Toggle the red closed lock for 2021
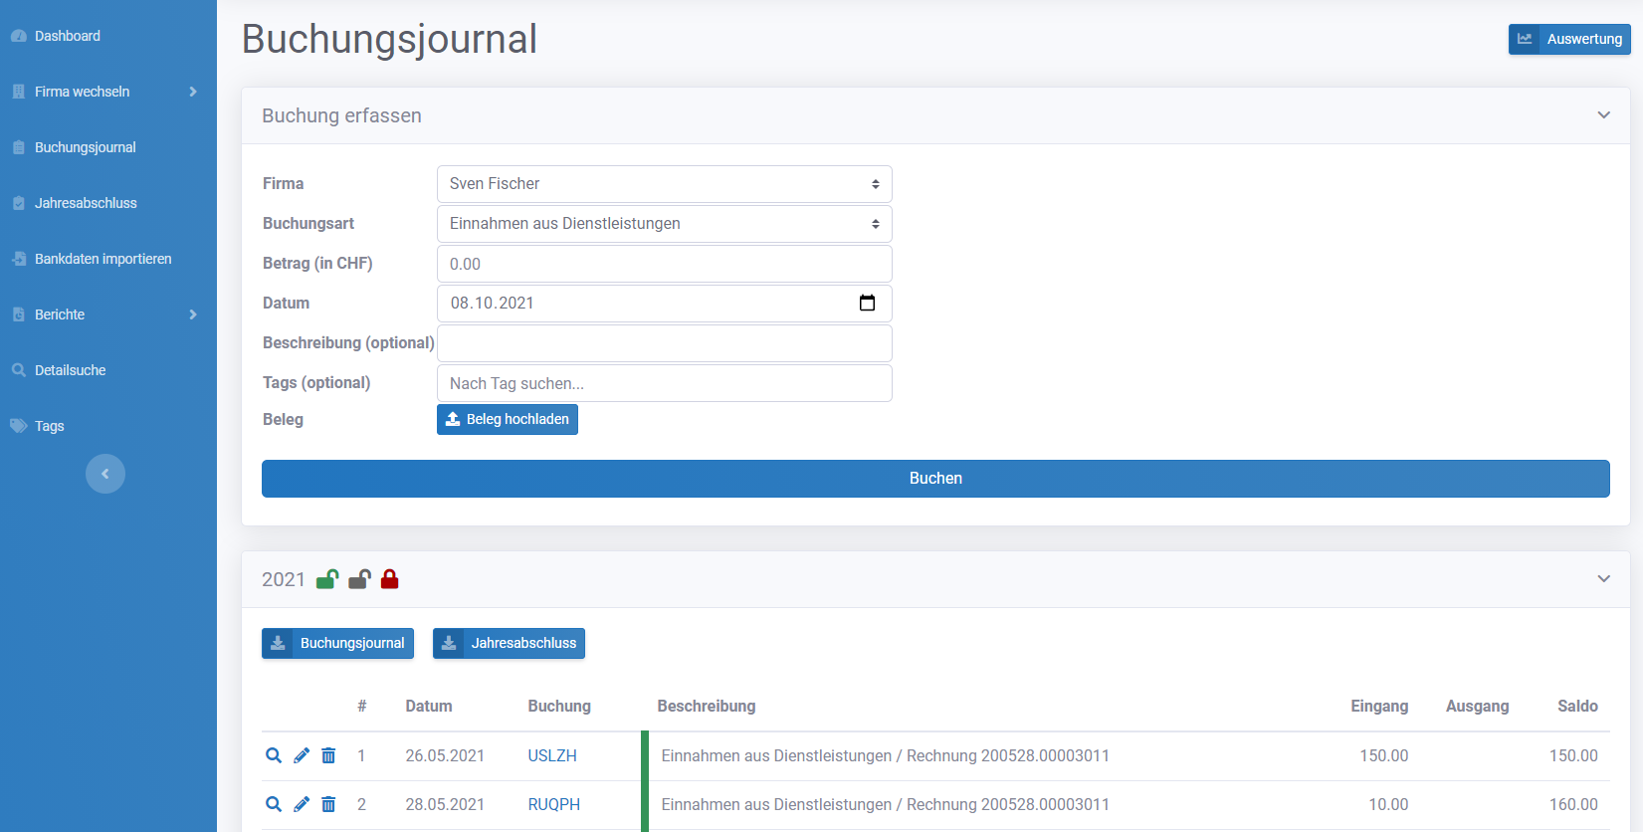 coord(389,579)
